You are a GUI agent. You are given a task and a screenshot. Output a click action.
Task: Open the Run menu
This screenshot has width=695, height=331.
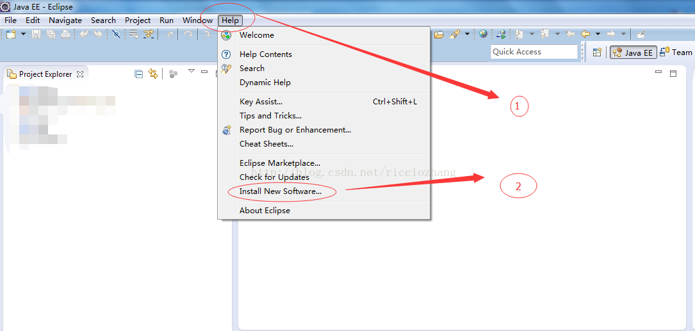167,20
